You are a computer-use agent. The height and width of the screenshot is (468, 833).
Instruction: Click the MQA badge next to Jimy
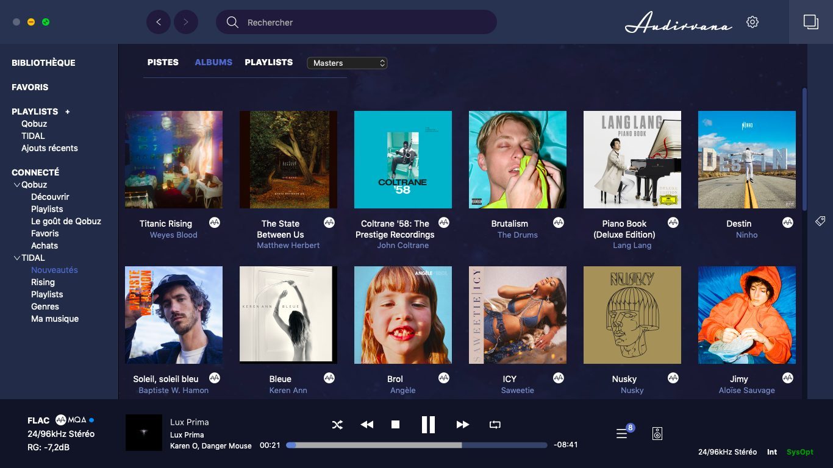coord(788,378)
